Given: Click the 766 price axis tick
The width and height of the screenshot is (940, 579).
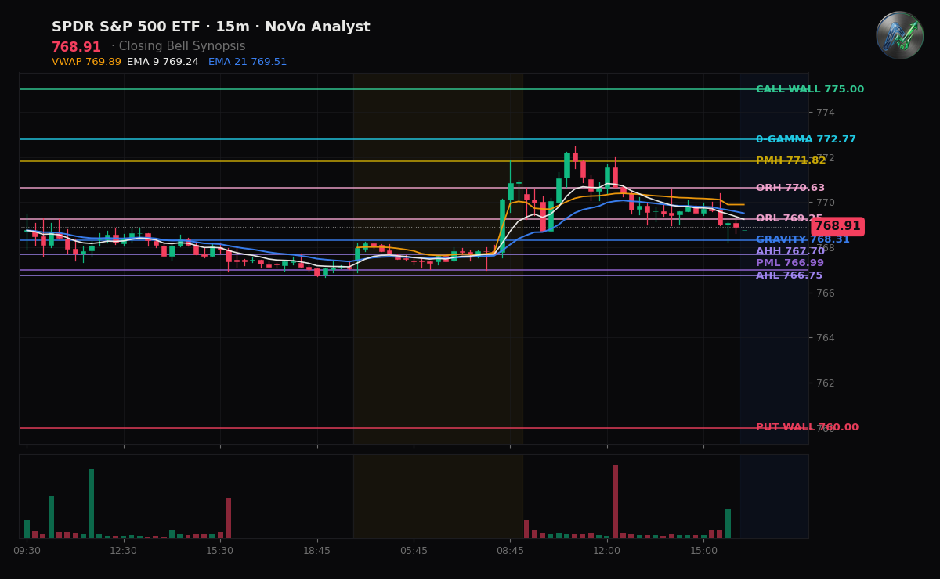Looking at the screenshot, I should pos(826,293).
